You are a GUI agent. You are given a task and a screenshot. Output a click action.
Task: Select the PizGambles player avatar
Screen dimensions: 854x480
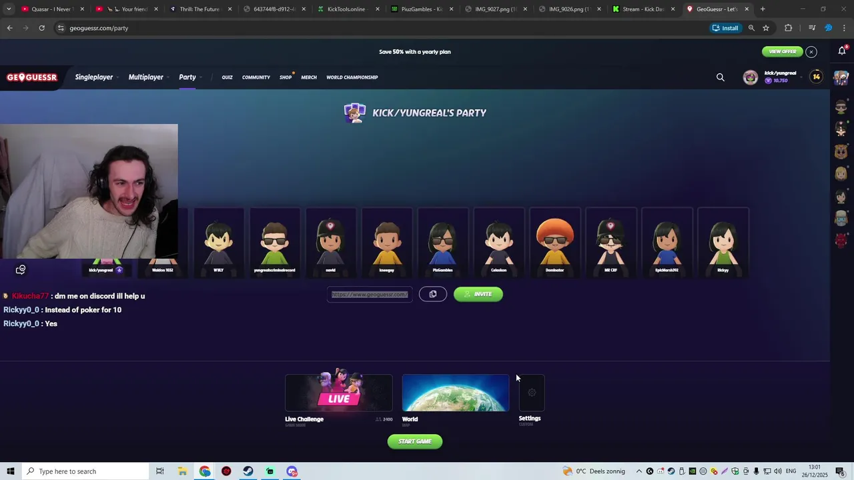click(x=443, y=242)
